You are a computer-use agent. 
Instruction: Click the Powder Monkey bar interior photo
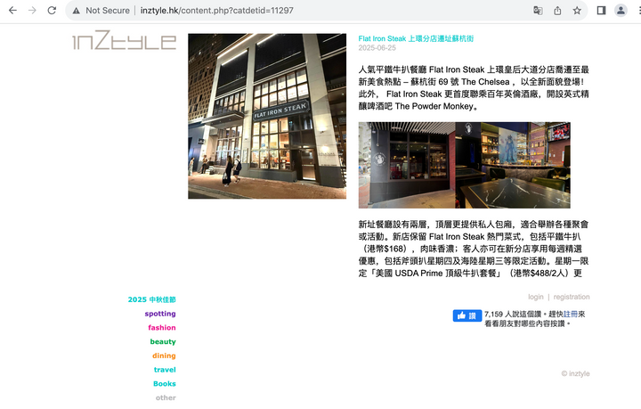tap(465, 165)
